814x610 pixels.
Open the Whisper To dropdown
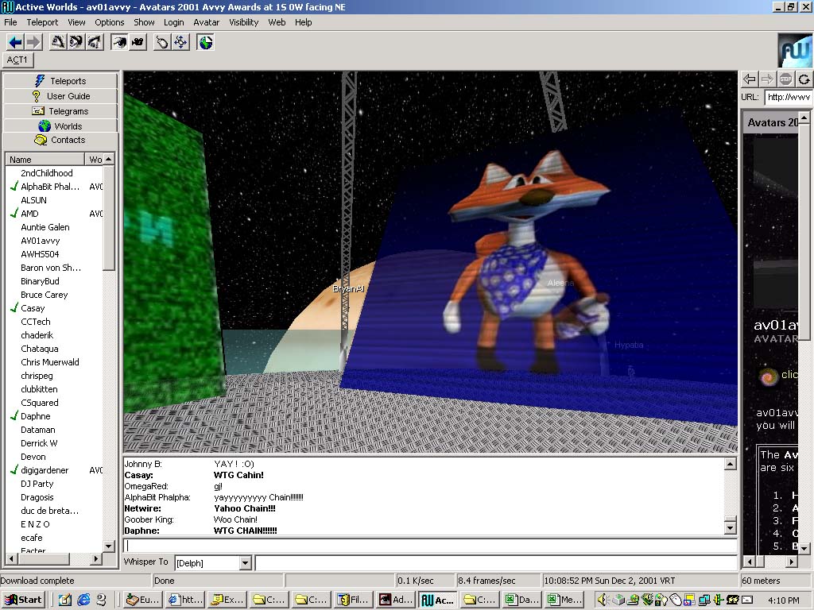pos(245,563)
